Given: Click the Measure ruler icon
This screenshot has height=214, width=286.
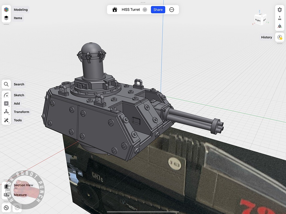Looking at the screenshot, I should point(6,195).
